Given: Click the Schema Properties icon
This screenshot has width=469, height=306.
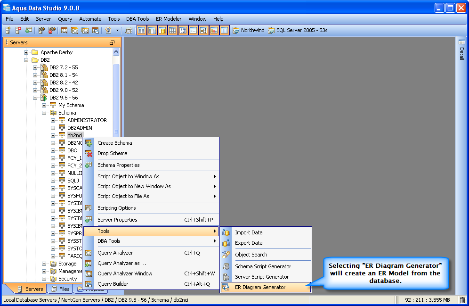Looking at the screenshot, I should pyautogui.click(x=89, y=165).
